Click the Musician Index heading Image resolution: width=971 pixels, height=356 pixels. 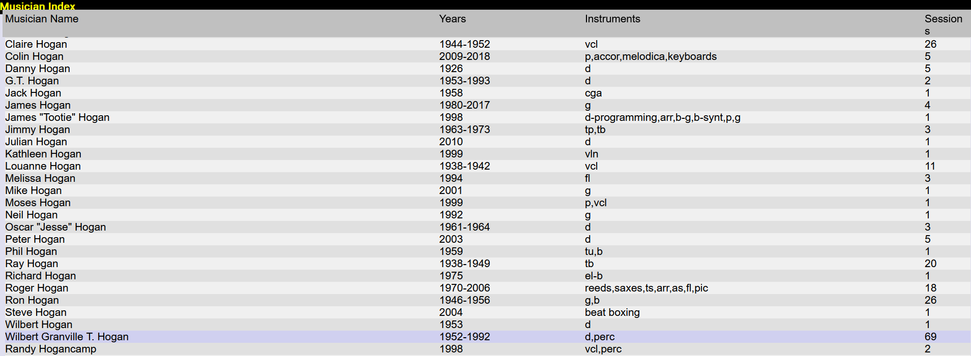tap(38, 6)
